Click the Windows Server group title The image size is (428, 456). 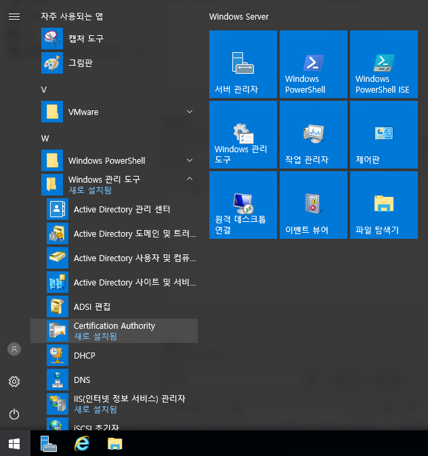[x=239, y=17]
